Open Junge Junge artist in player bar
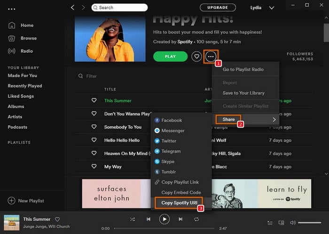Viewport: 329px width, 234px height. coord(34,226)
